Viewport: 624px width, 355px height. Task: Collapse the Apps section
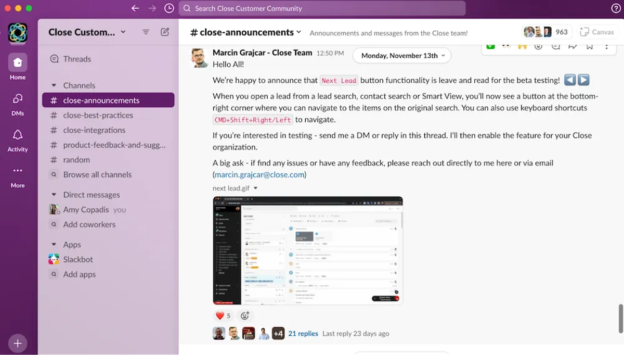pos(54,245)
